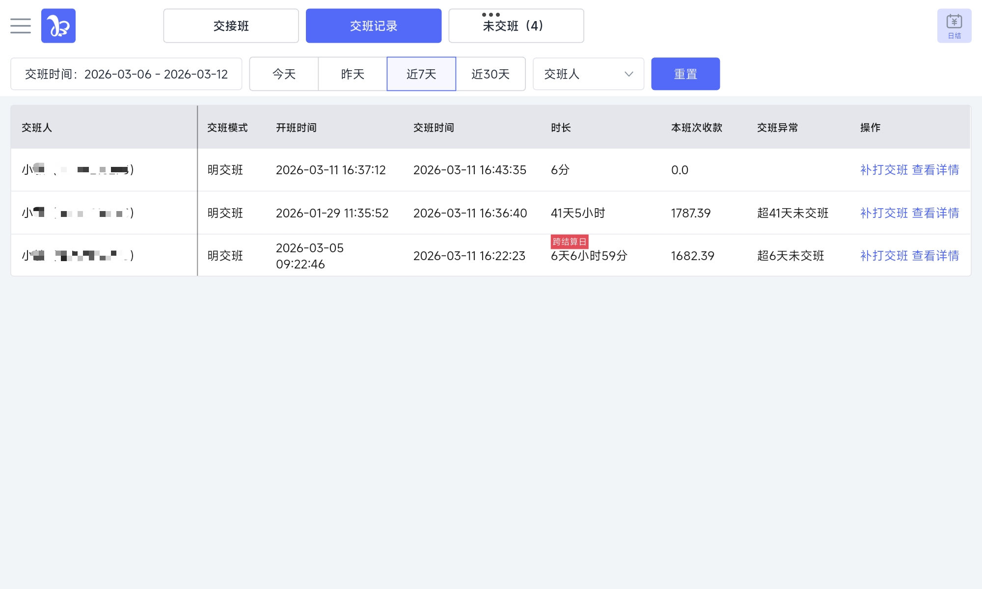View 查看详情 for the 41天5小时 shift

(x=935, y=213)
